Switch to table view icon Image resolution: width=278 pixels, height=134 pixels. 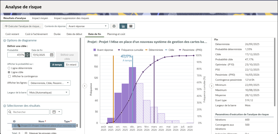click(131, 26)
